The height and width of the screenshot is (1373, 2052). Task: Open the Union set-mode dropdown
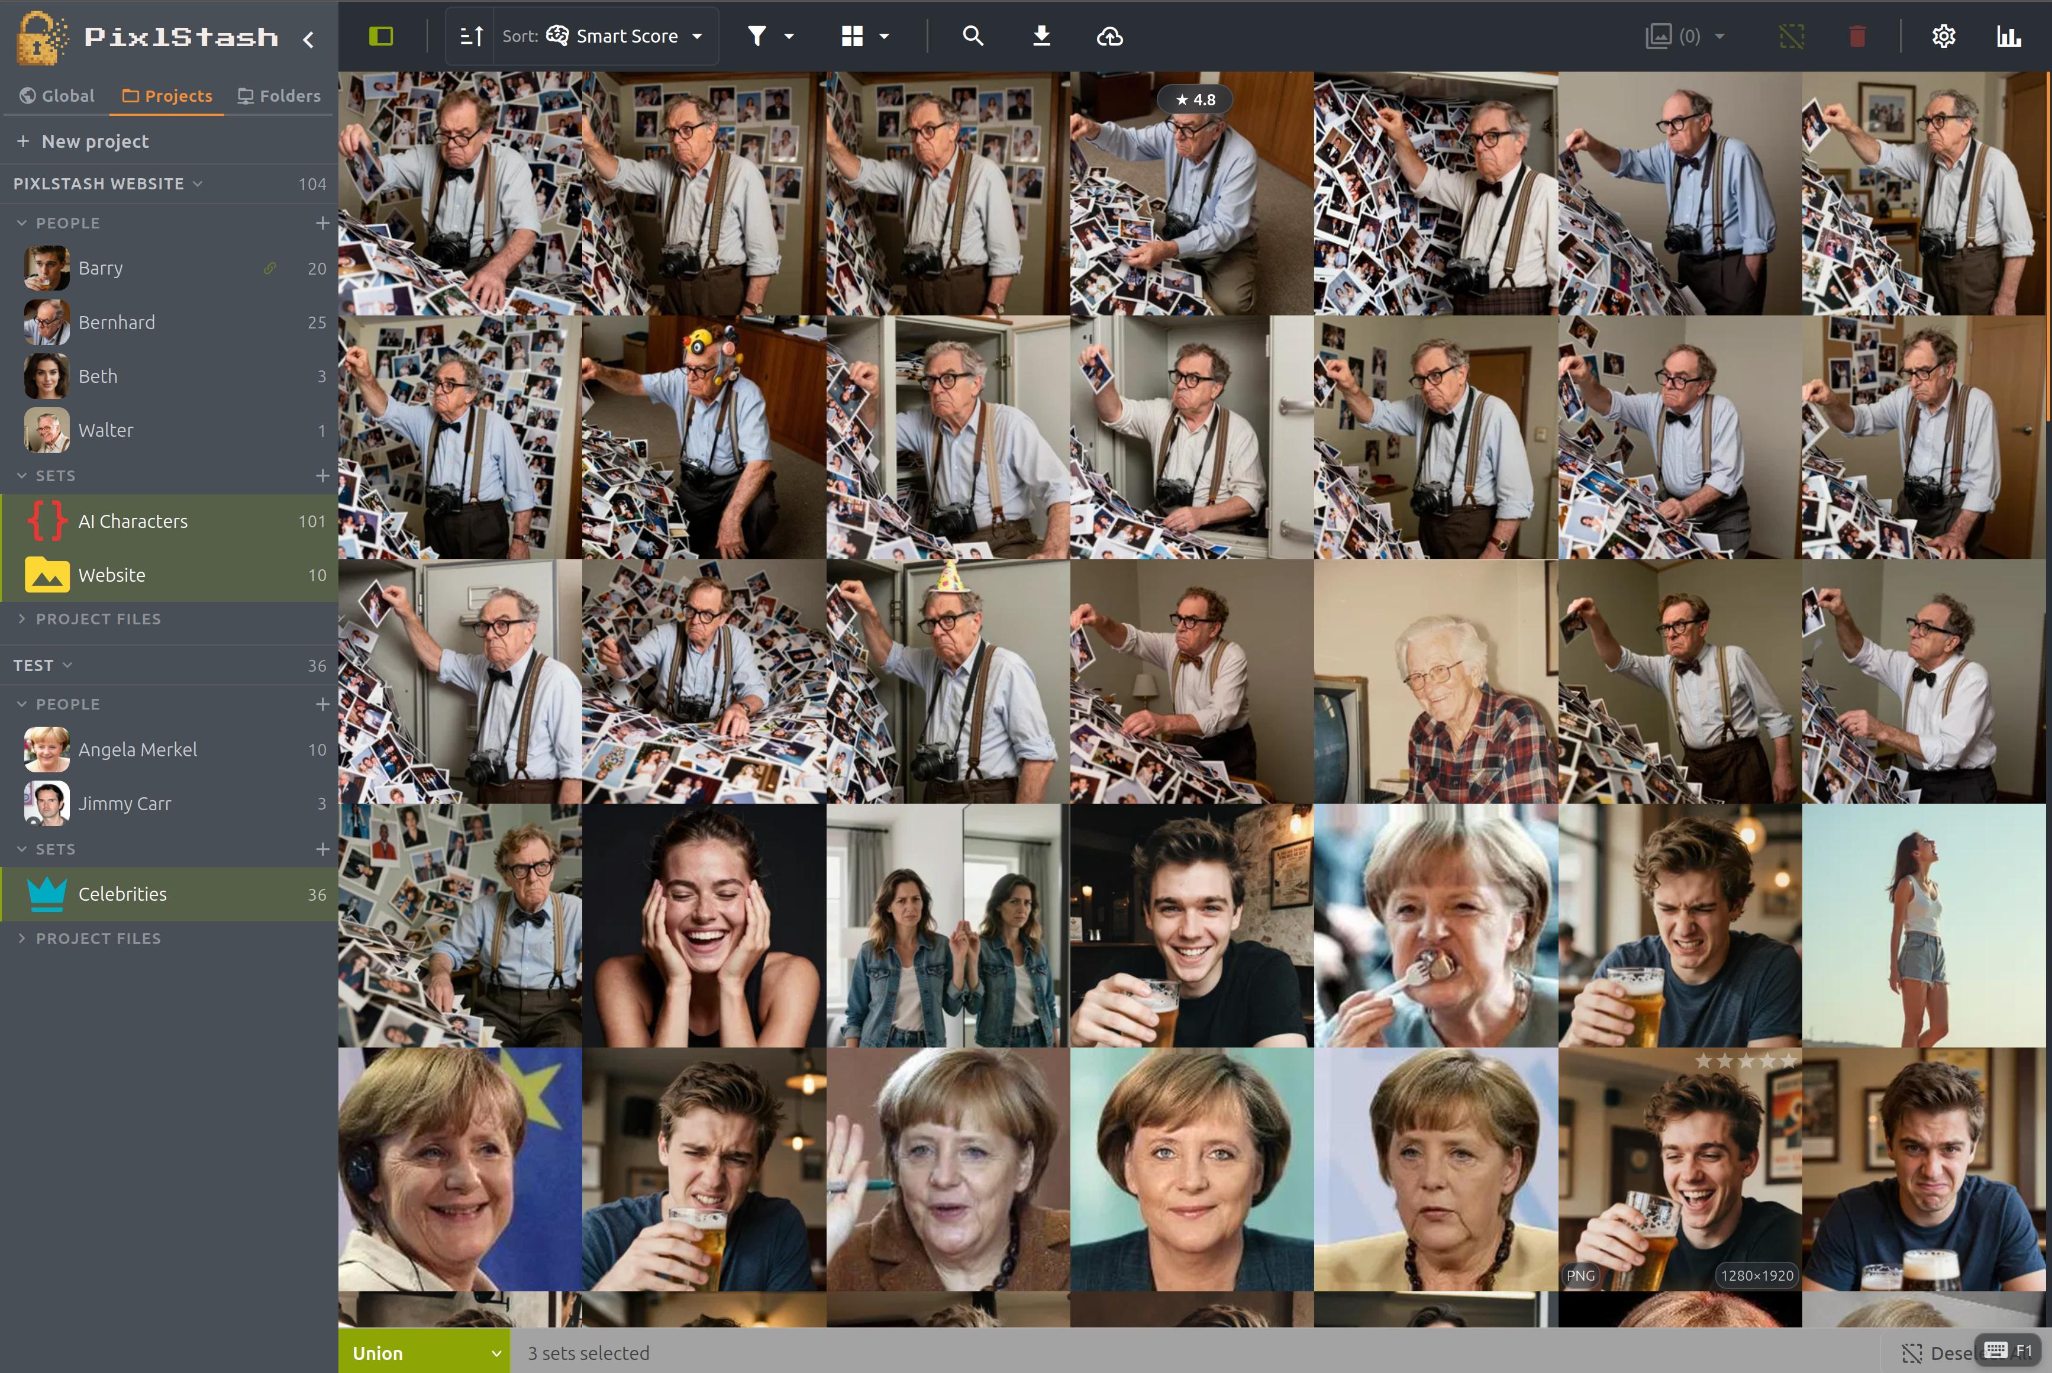pyautogui.click(x=425, y=1352)
